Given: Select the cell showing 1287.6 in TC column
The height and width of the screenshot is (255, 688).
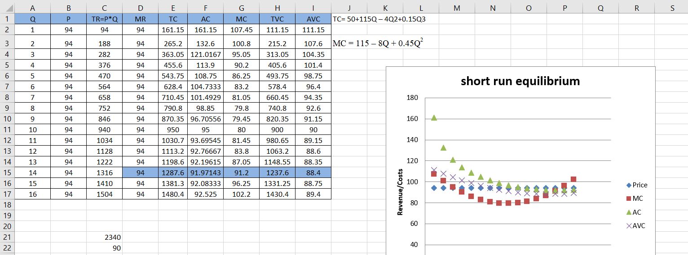Looking at the screenshot, I should 173,173.
